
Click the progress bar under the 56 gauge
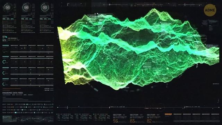(8, 19)
